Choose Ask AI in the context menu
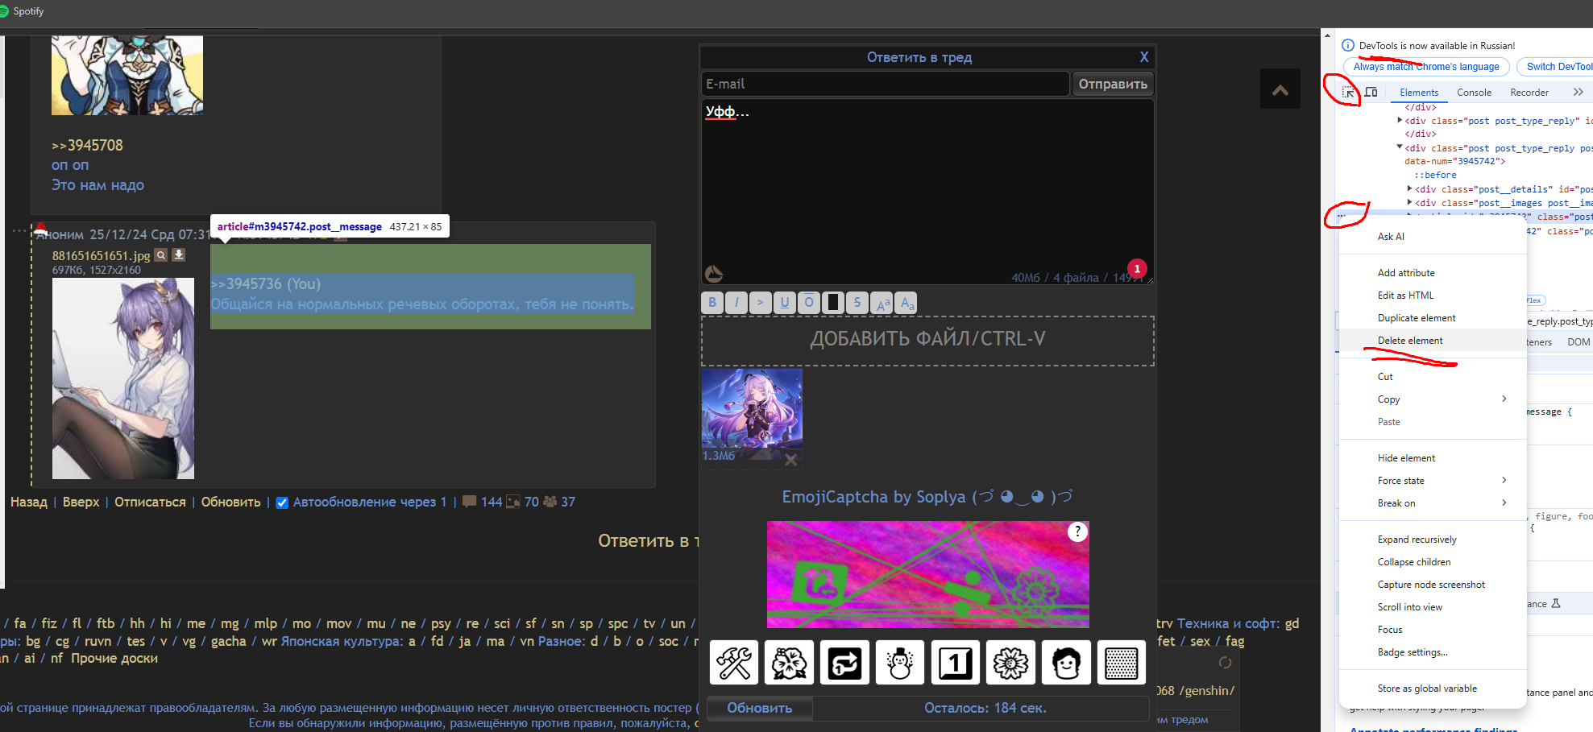This screenshot has height=732, width=1593. point(1433,237)
